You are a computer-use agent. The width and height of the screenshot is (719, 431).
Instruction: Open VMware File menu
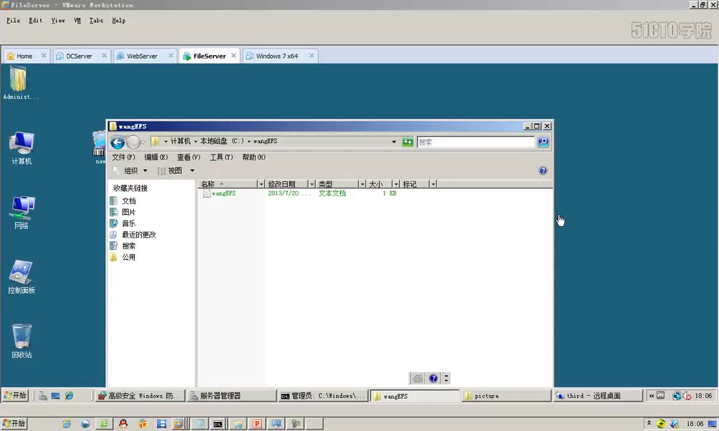tap(13, 20)
